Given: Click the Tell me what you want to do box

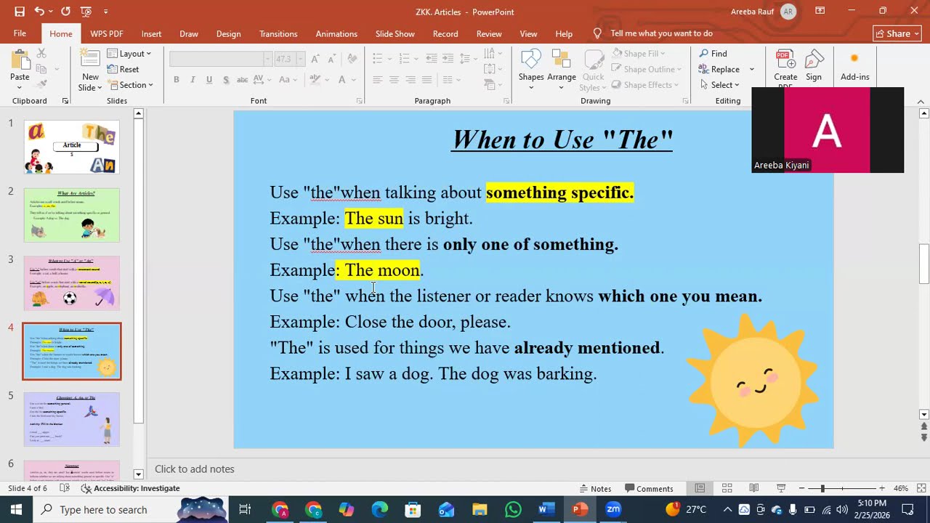Looking at the screenshot, I should 661,33.
